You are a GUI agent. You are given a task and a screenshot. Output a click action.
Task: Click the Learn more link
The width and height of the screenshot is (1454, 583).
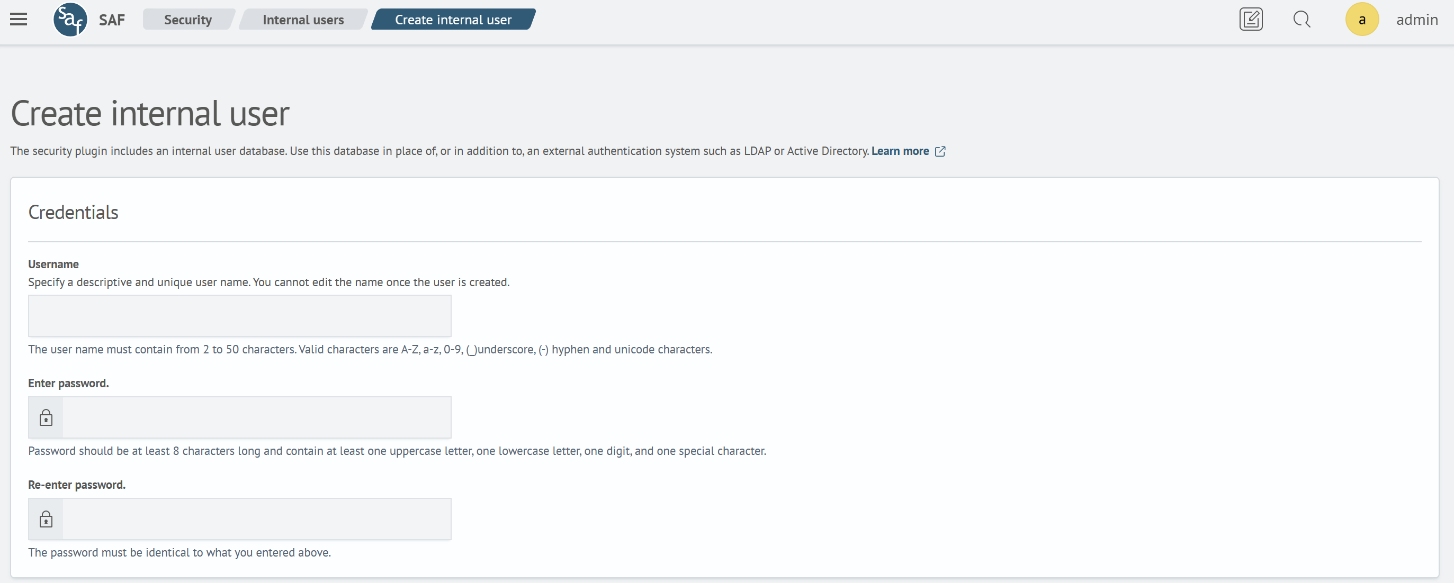click(x=900, y=151)
